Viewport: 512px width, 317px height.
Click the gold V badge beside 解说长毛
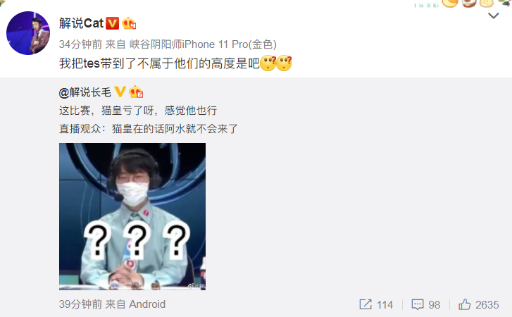click(x=120, y=92)
